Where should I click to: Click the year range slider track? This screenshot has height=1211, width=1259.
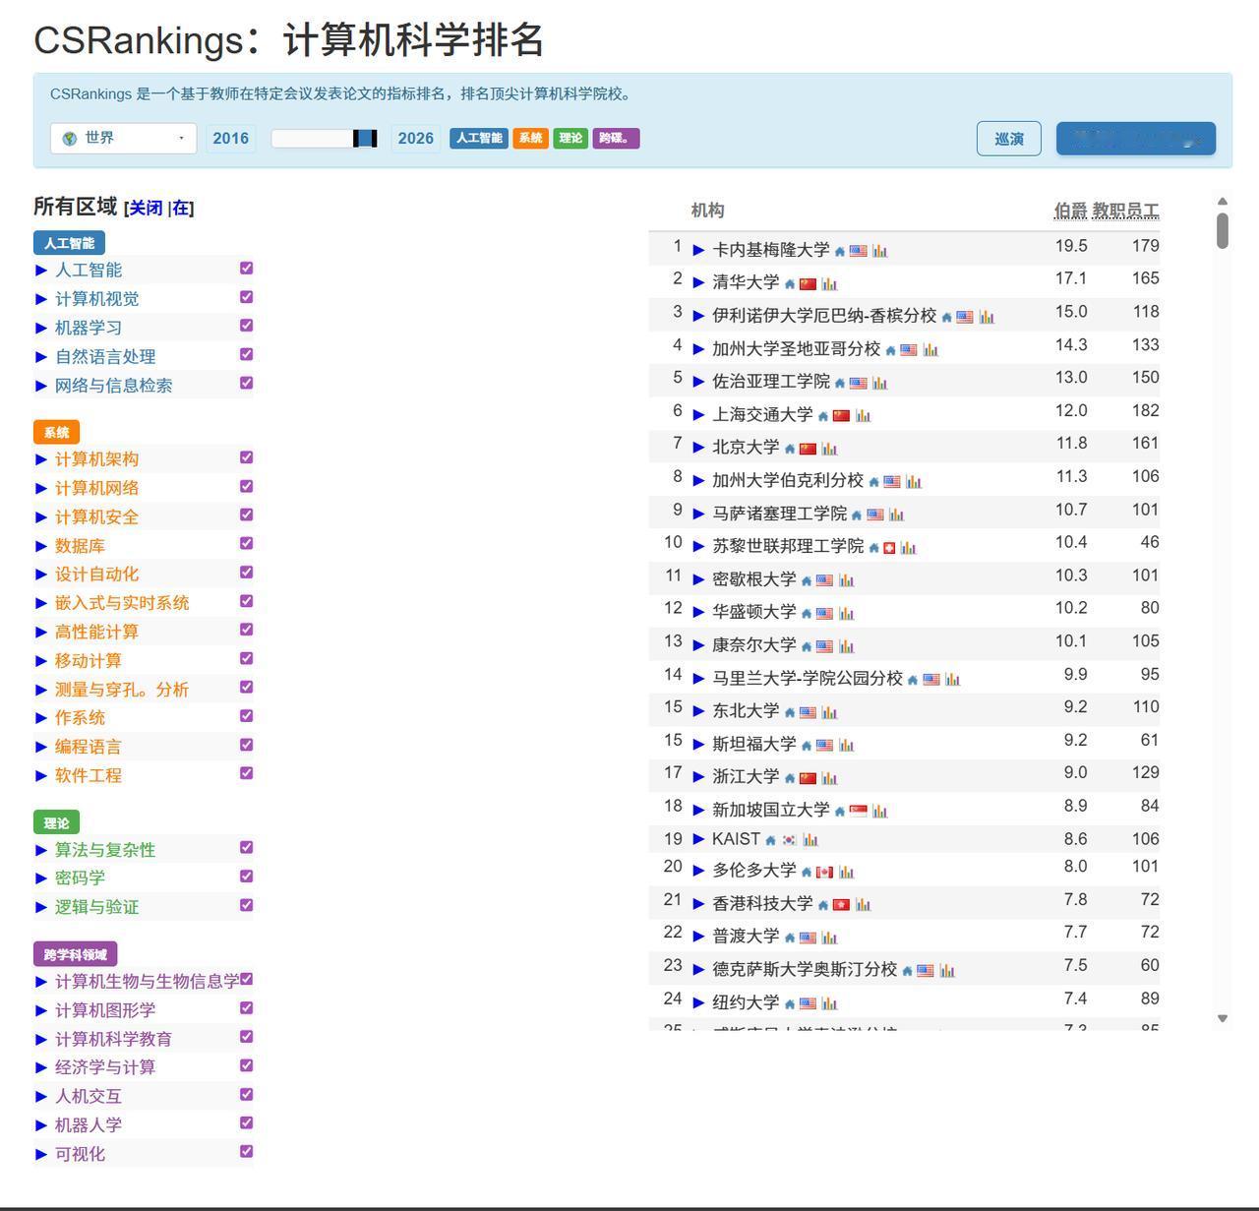coord(325,139)
